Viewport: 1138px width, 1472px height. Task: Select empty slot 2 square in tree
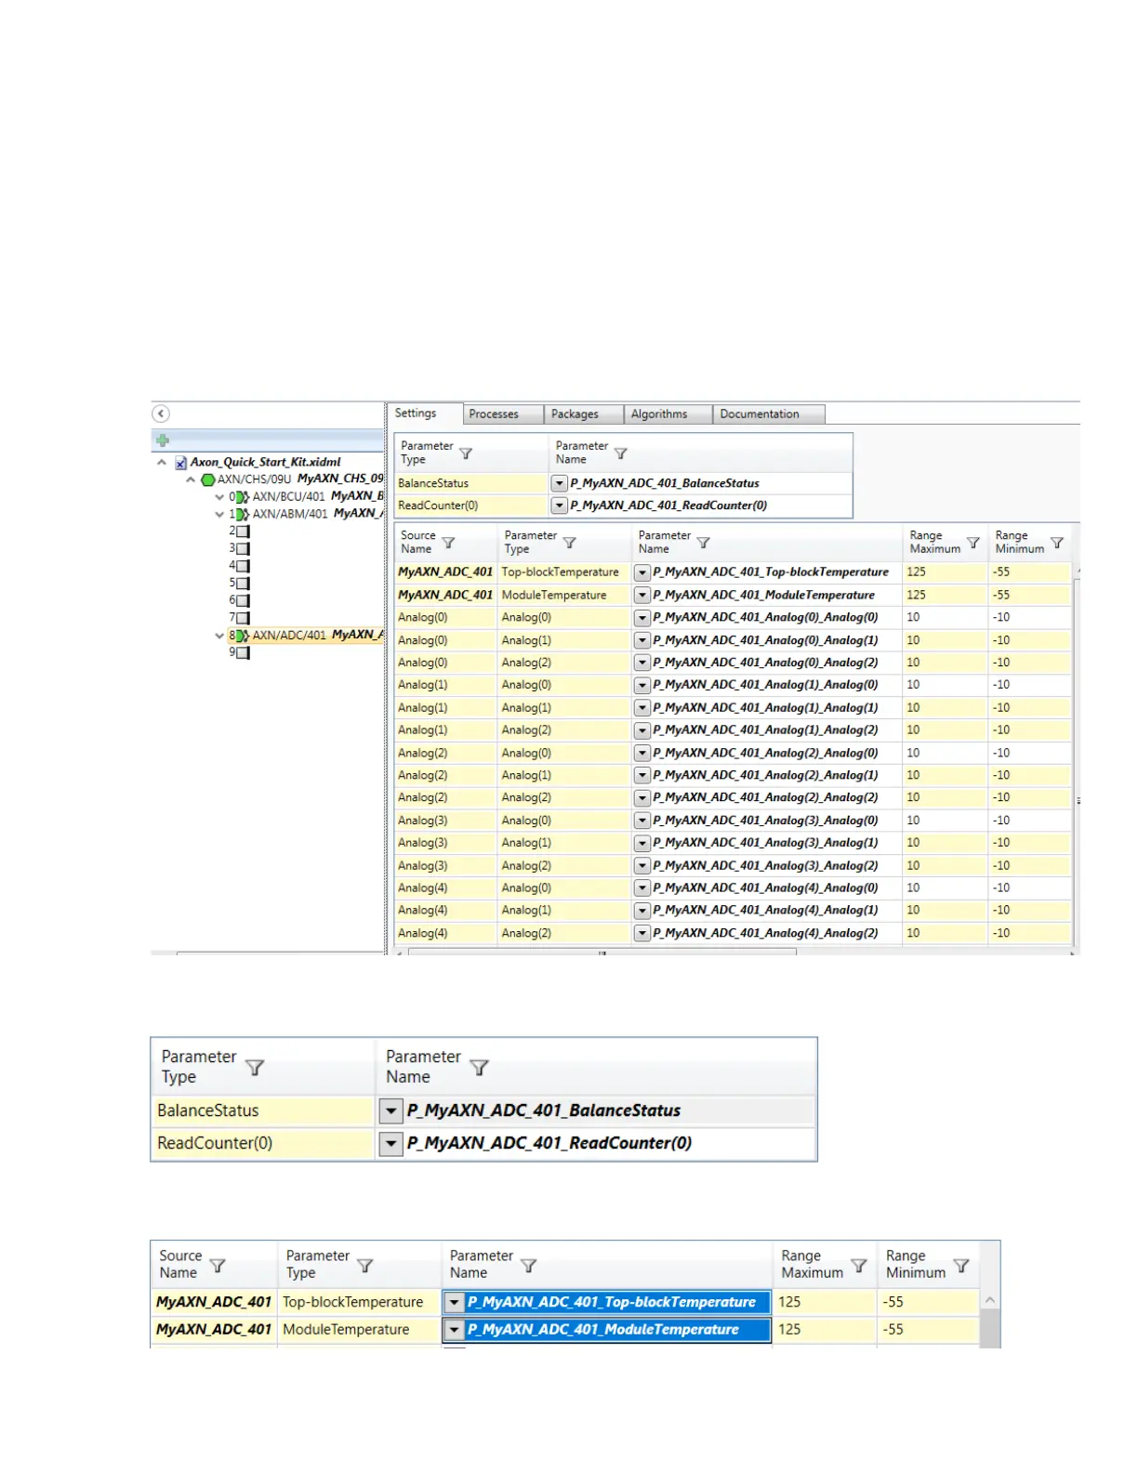243,532
